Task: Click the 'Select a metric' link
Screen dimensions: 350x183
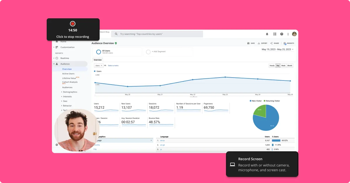Action: [113, 66]
